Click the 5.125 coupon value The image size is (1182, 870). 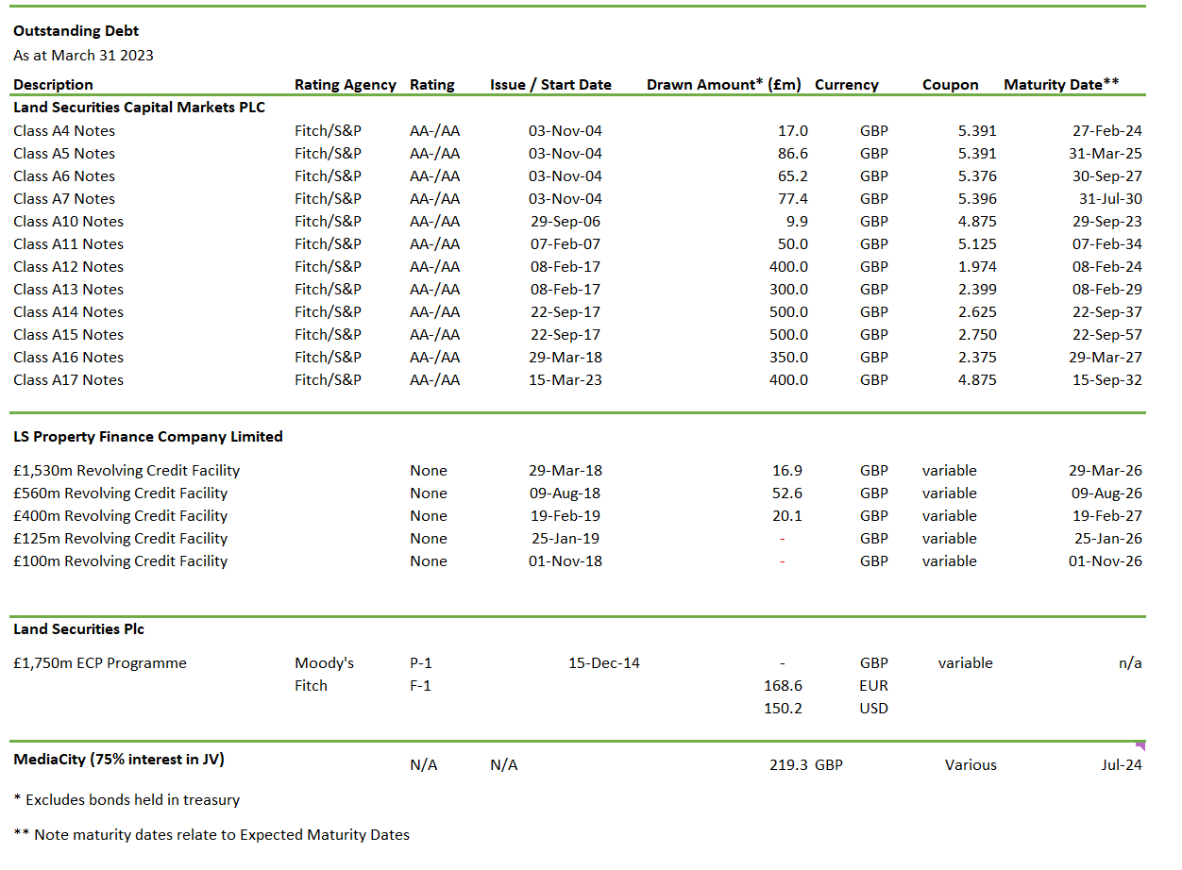[x=977, y=243]
